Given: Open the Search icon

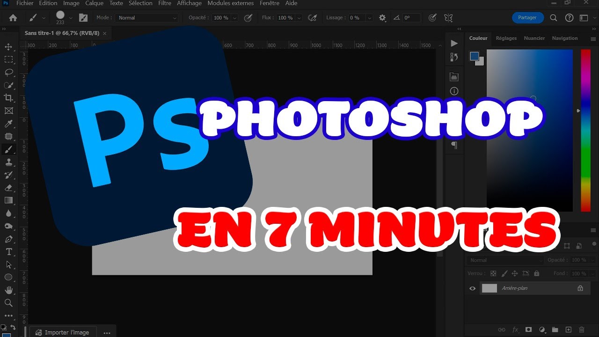Looking at the screenshot, I should click(x=554, y=18).
